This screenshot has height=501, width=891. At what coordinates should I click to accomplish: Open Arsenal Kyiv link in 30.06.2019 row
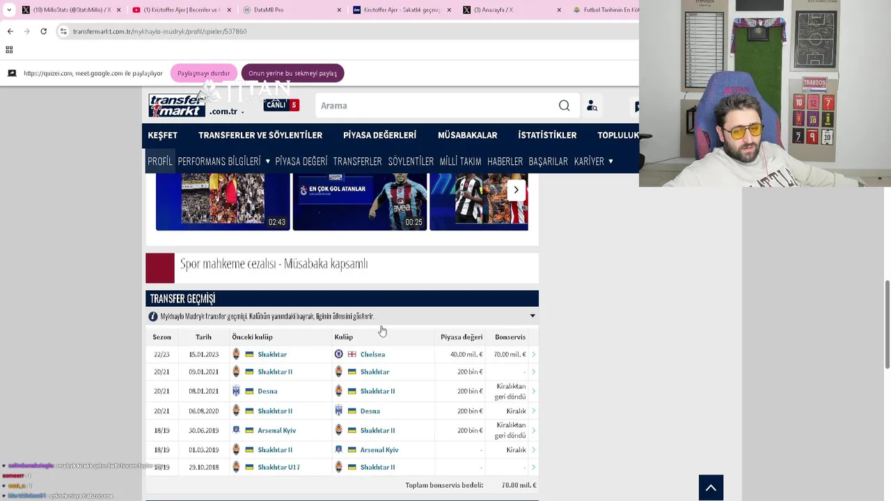pos(277,430)
